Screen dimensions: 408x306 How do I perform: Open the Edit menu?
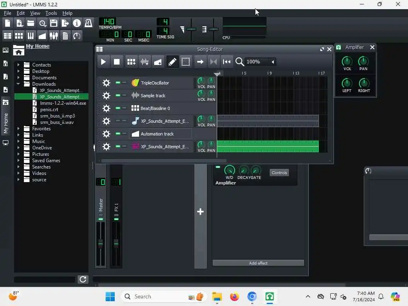tap(21, 13)
